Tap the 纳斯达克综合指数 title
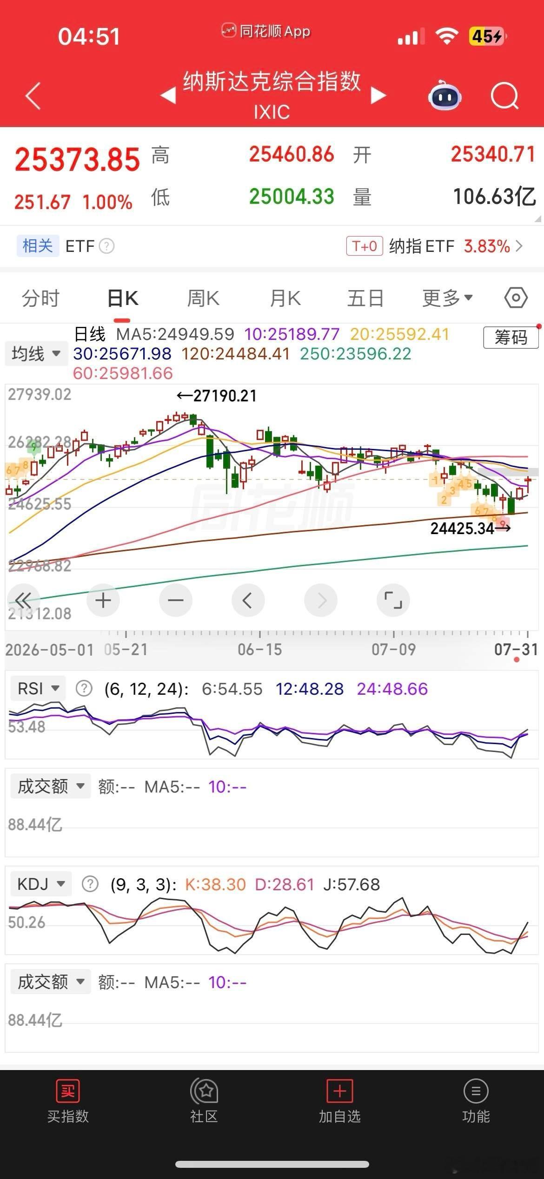 (x=272, y=81)
